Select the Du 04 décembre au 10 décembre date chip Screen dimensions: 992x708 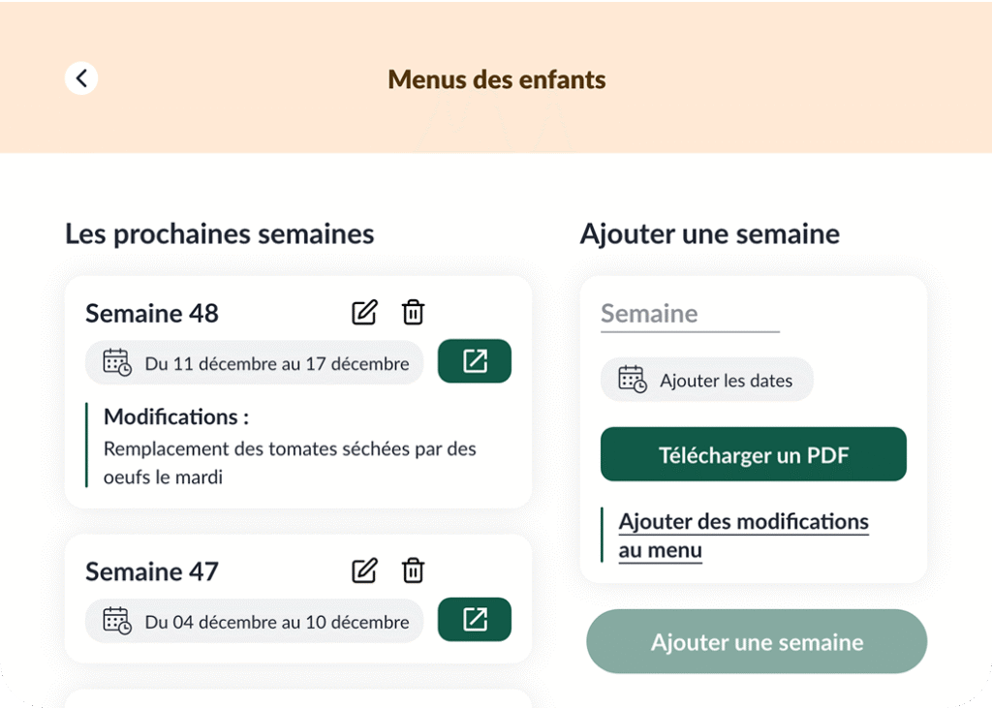[255, 621]
